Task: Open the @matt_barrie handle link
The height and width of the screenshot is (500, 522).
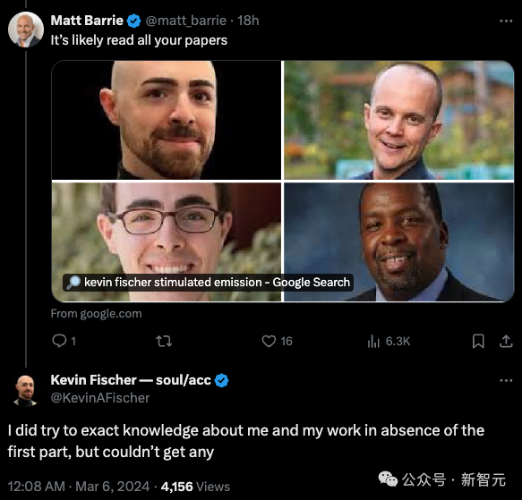Action: tap(185, 21)
